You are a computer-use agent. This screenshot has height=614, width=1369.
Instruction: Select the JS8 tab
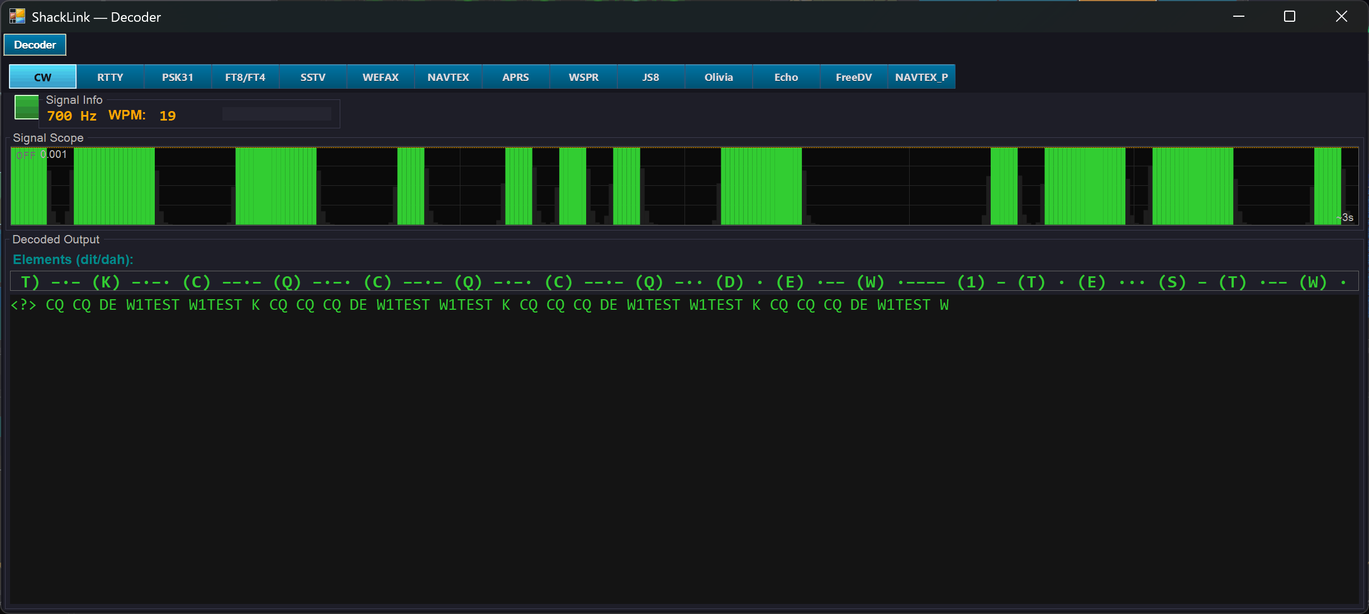[651, 77]
